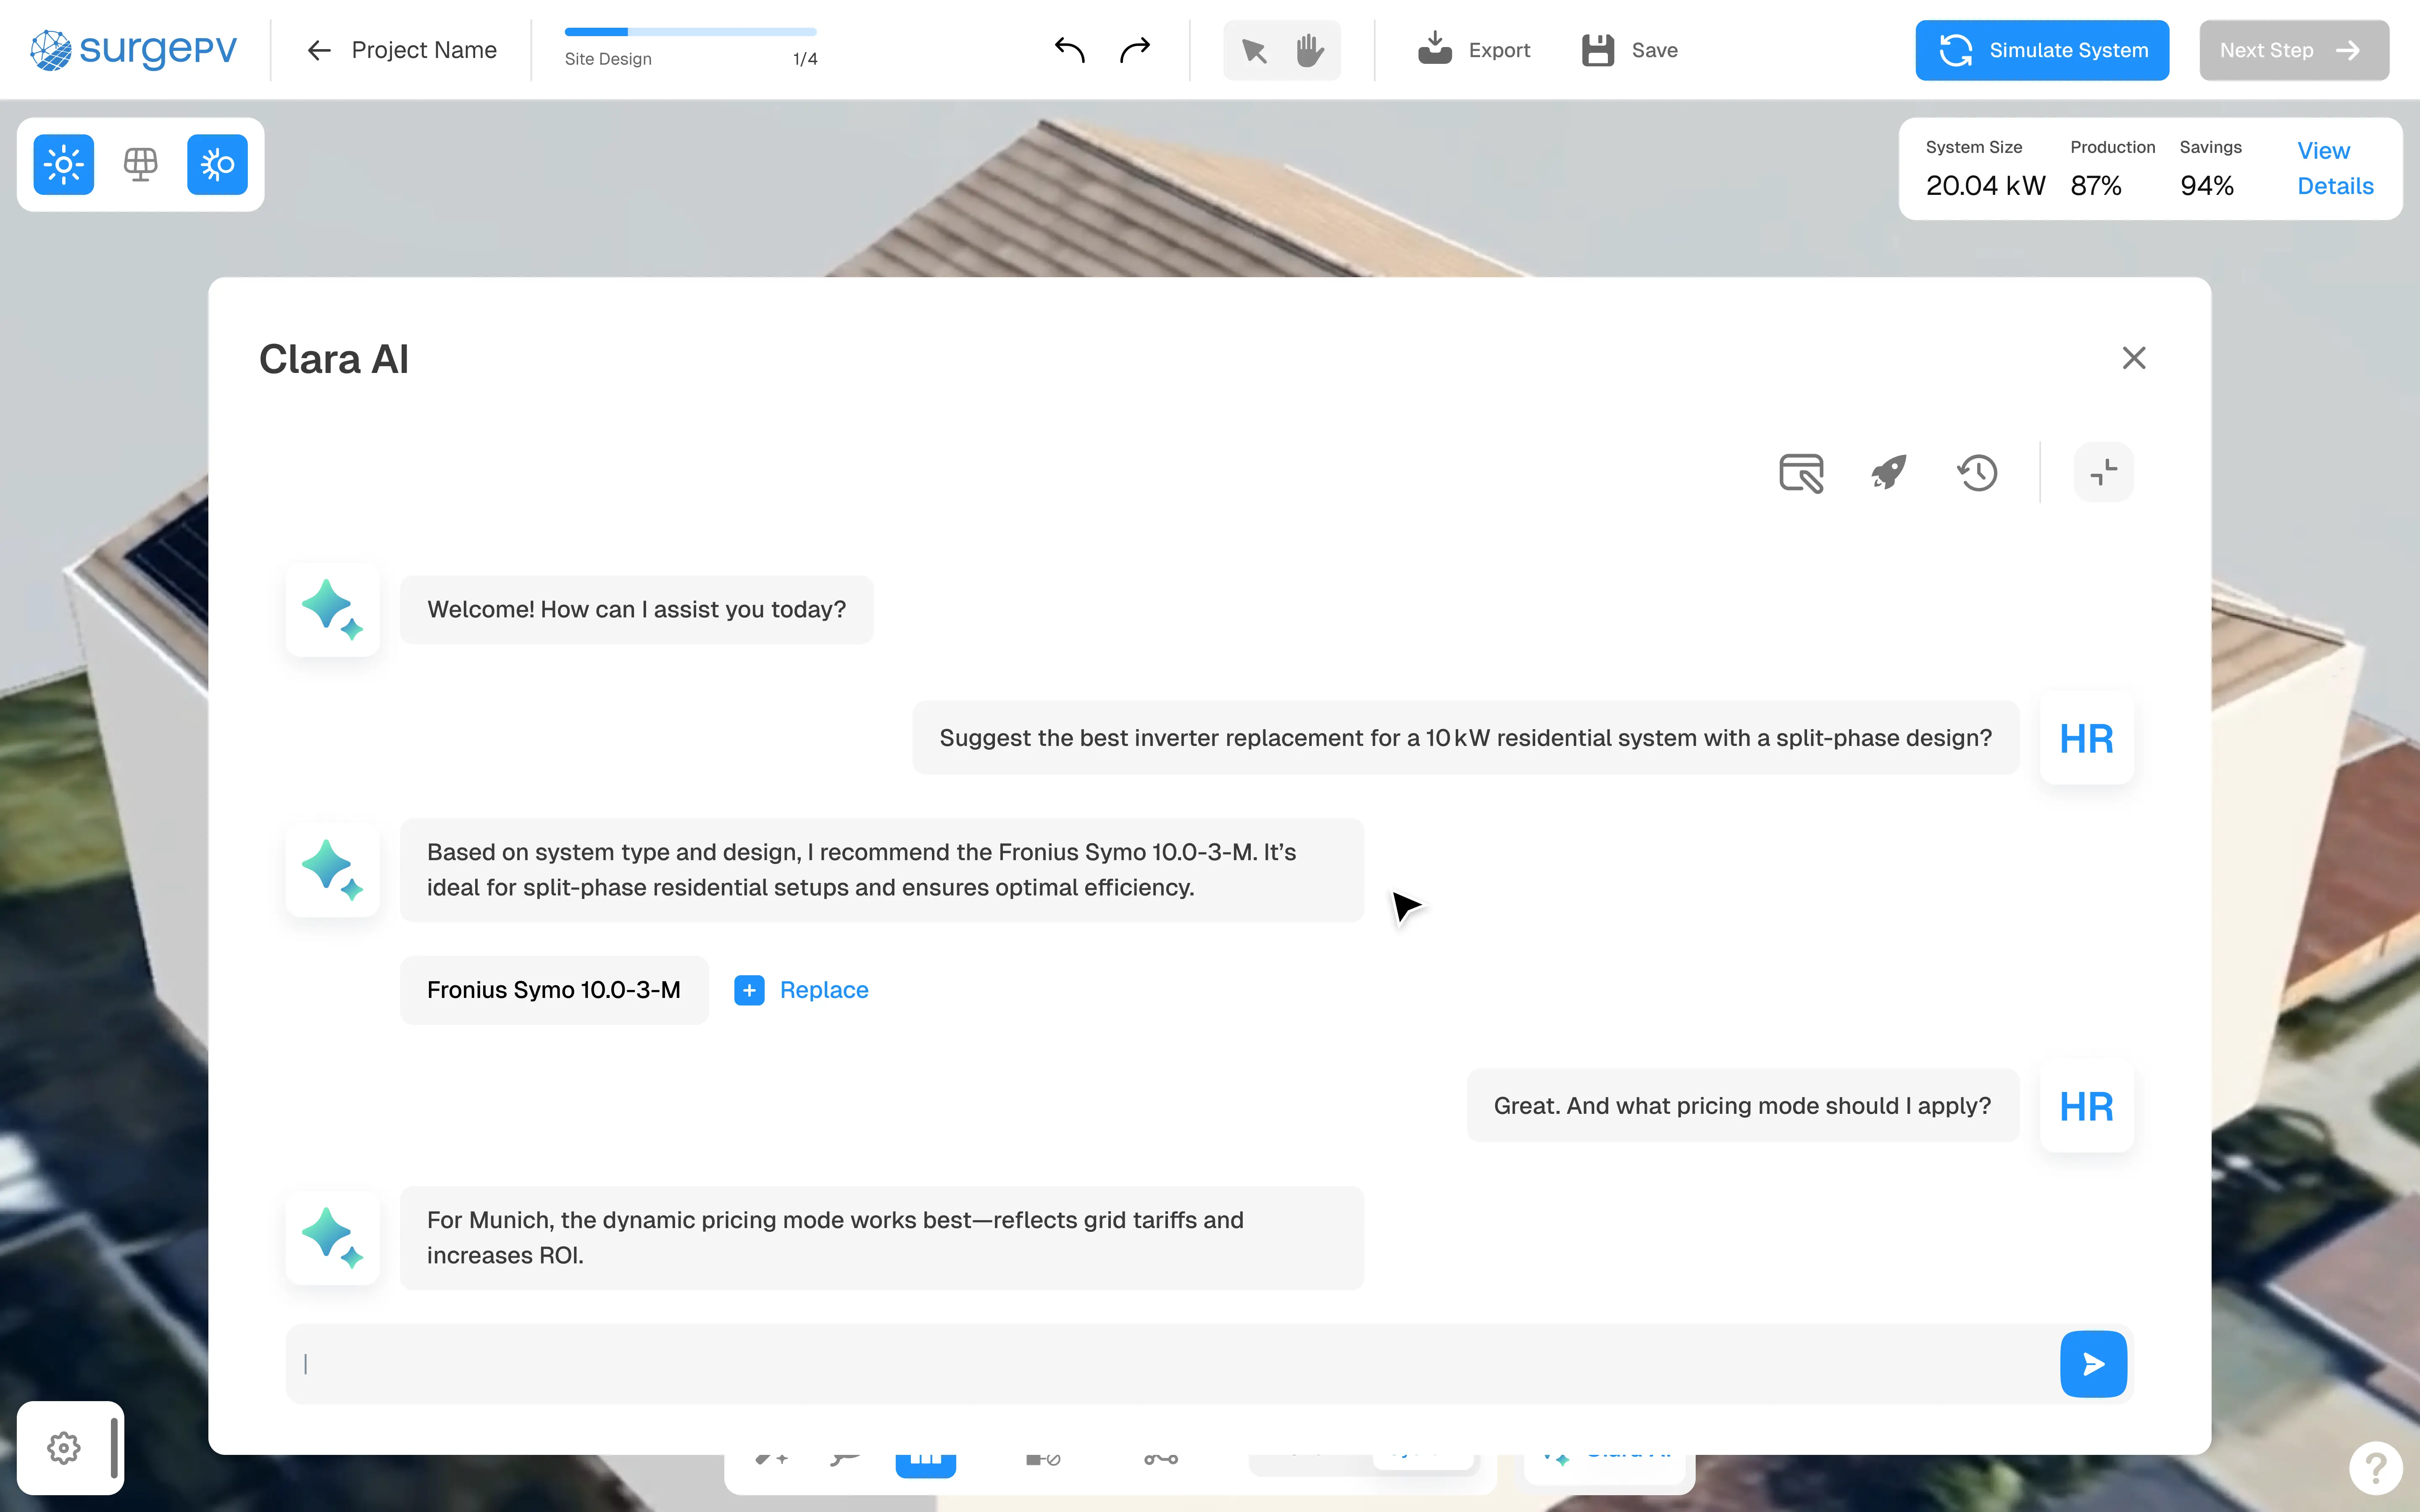
Task: Go back using the Project Name arrow
Action: (318, 50)
